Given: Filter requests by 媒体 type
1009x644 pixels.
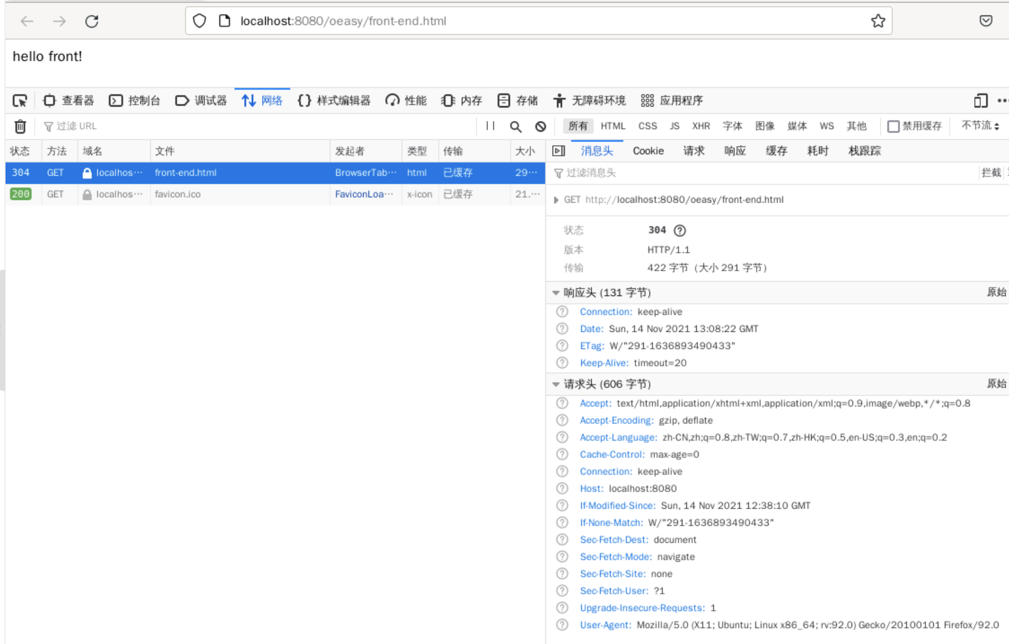Looking at the screenshot, I should [797, 126].
